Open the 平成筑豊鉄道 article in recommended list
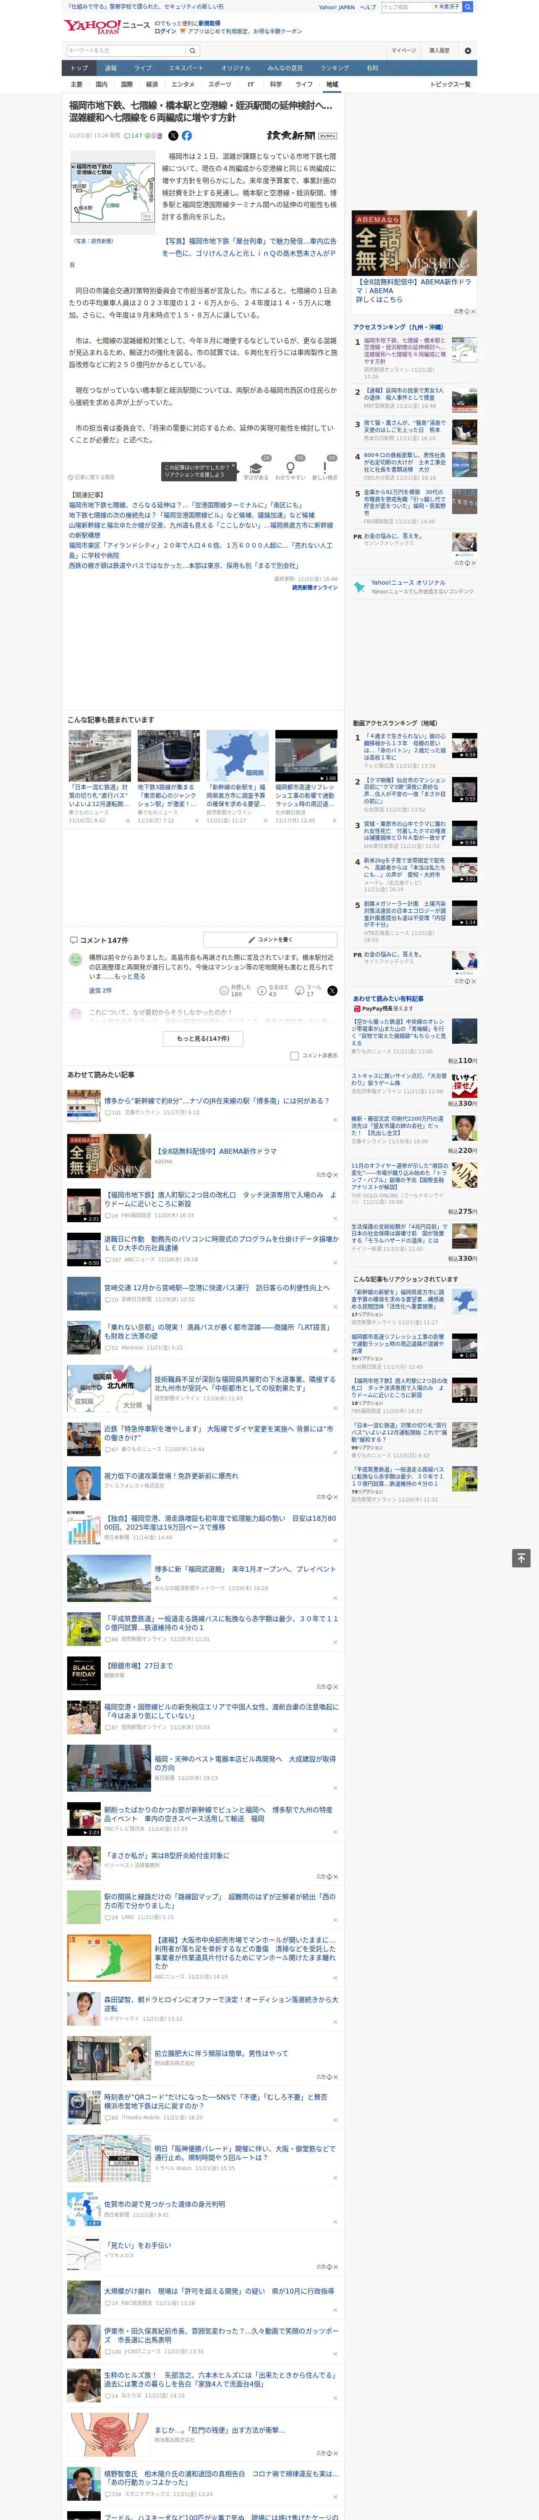Image resolution: width=539 pixels, height=2520 pixels. click(x=221, y=1624)
